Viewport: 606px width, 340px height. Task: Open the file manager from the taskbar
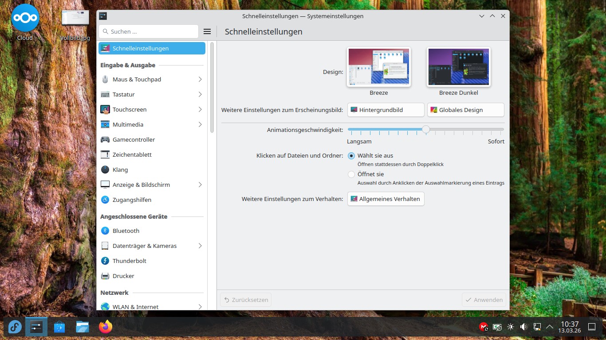83,327
